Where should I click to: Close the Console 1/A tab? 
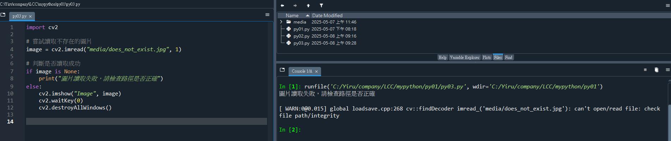coord(316,72)
